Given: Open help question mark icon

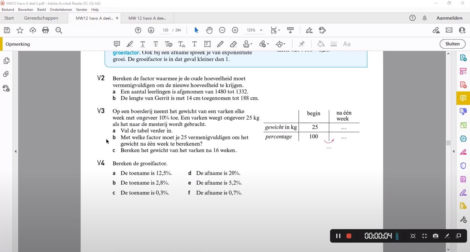Looking at the screenshot, I should click(x=412, y=18).
